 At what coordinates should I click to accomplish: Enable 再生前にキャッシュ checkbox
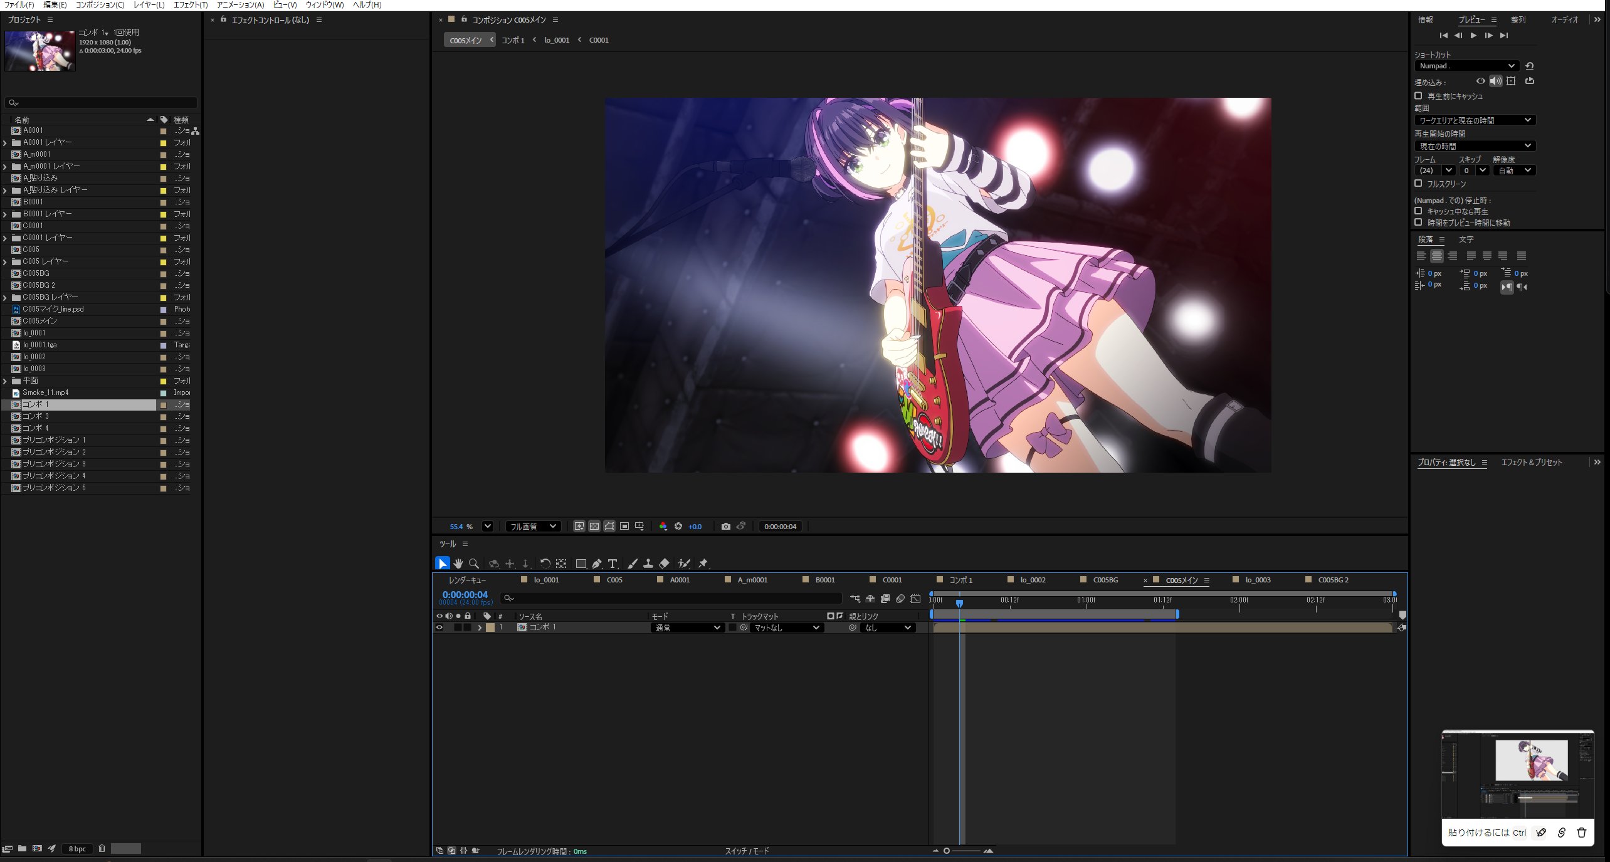tap(1418, 96)
